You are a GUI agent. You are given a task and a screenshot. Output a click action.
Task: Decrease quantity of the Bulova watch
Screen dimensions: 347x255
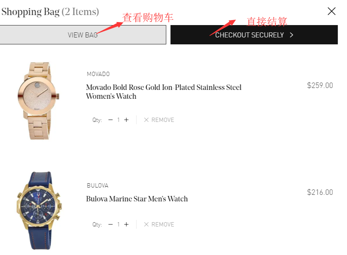pos(111,225)
